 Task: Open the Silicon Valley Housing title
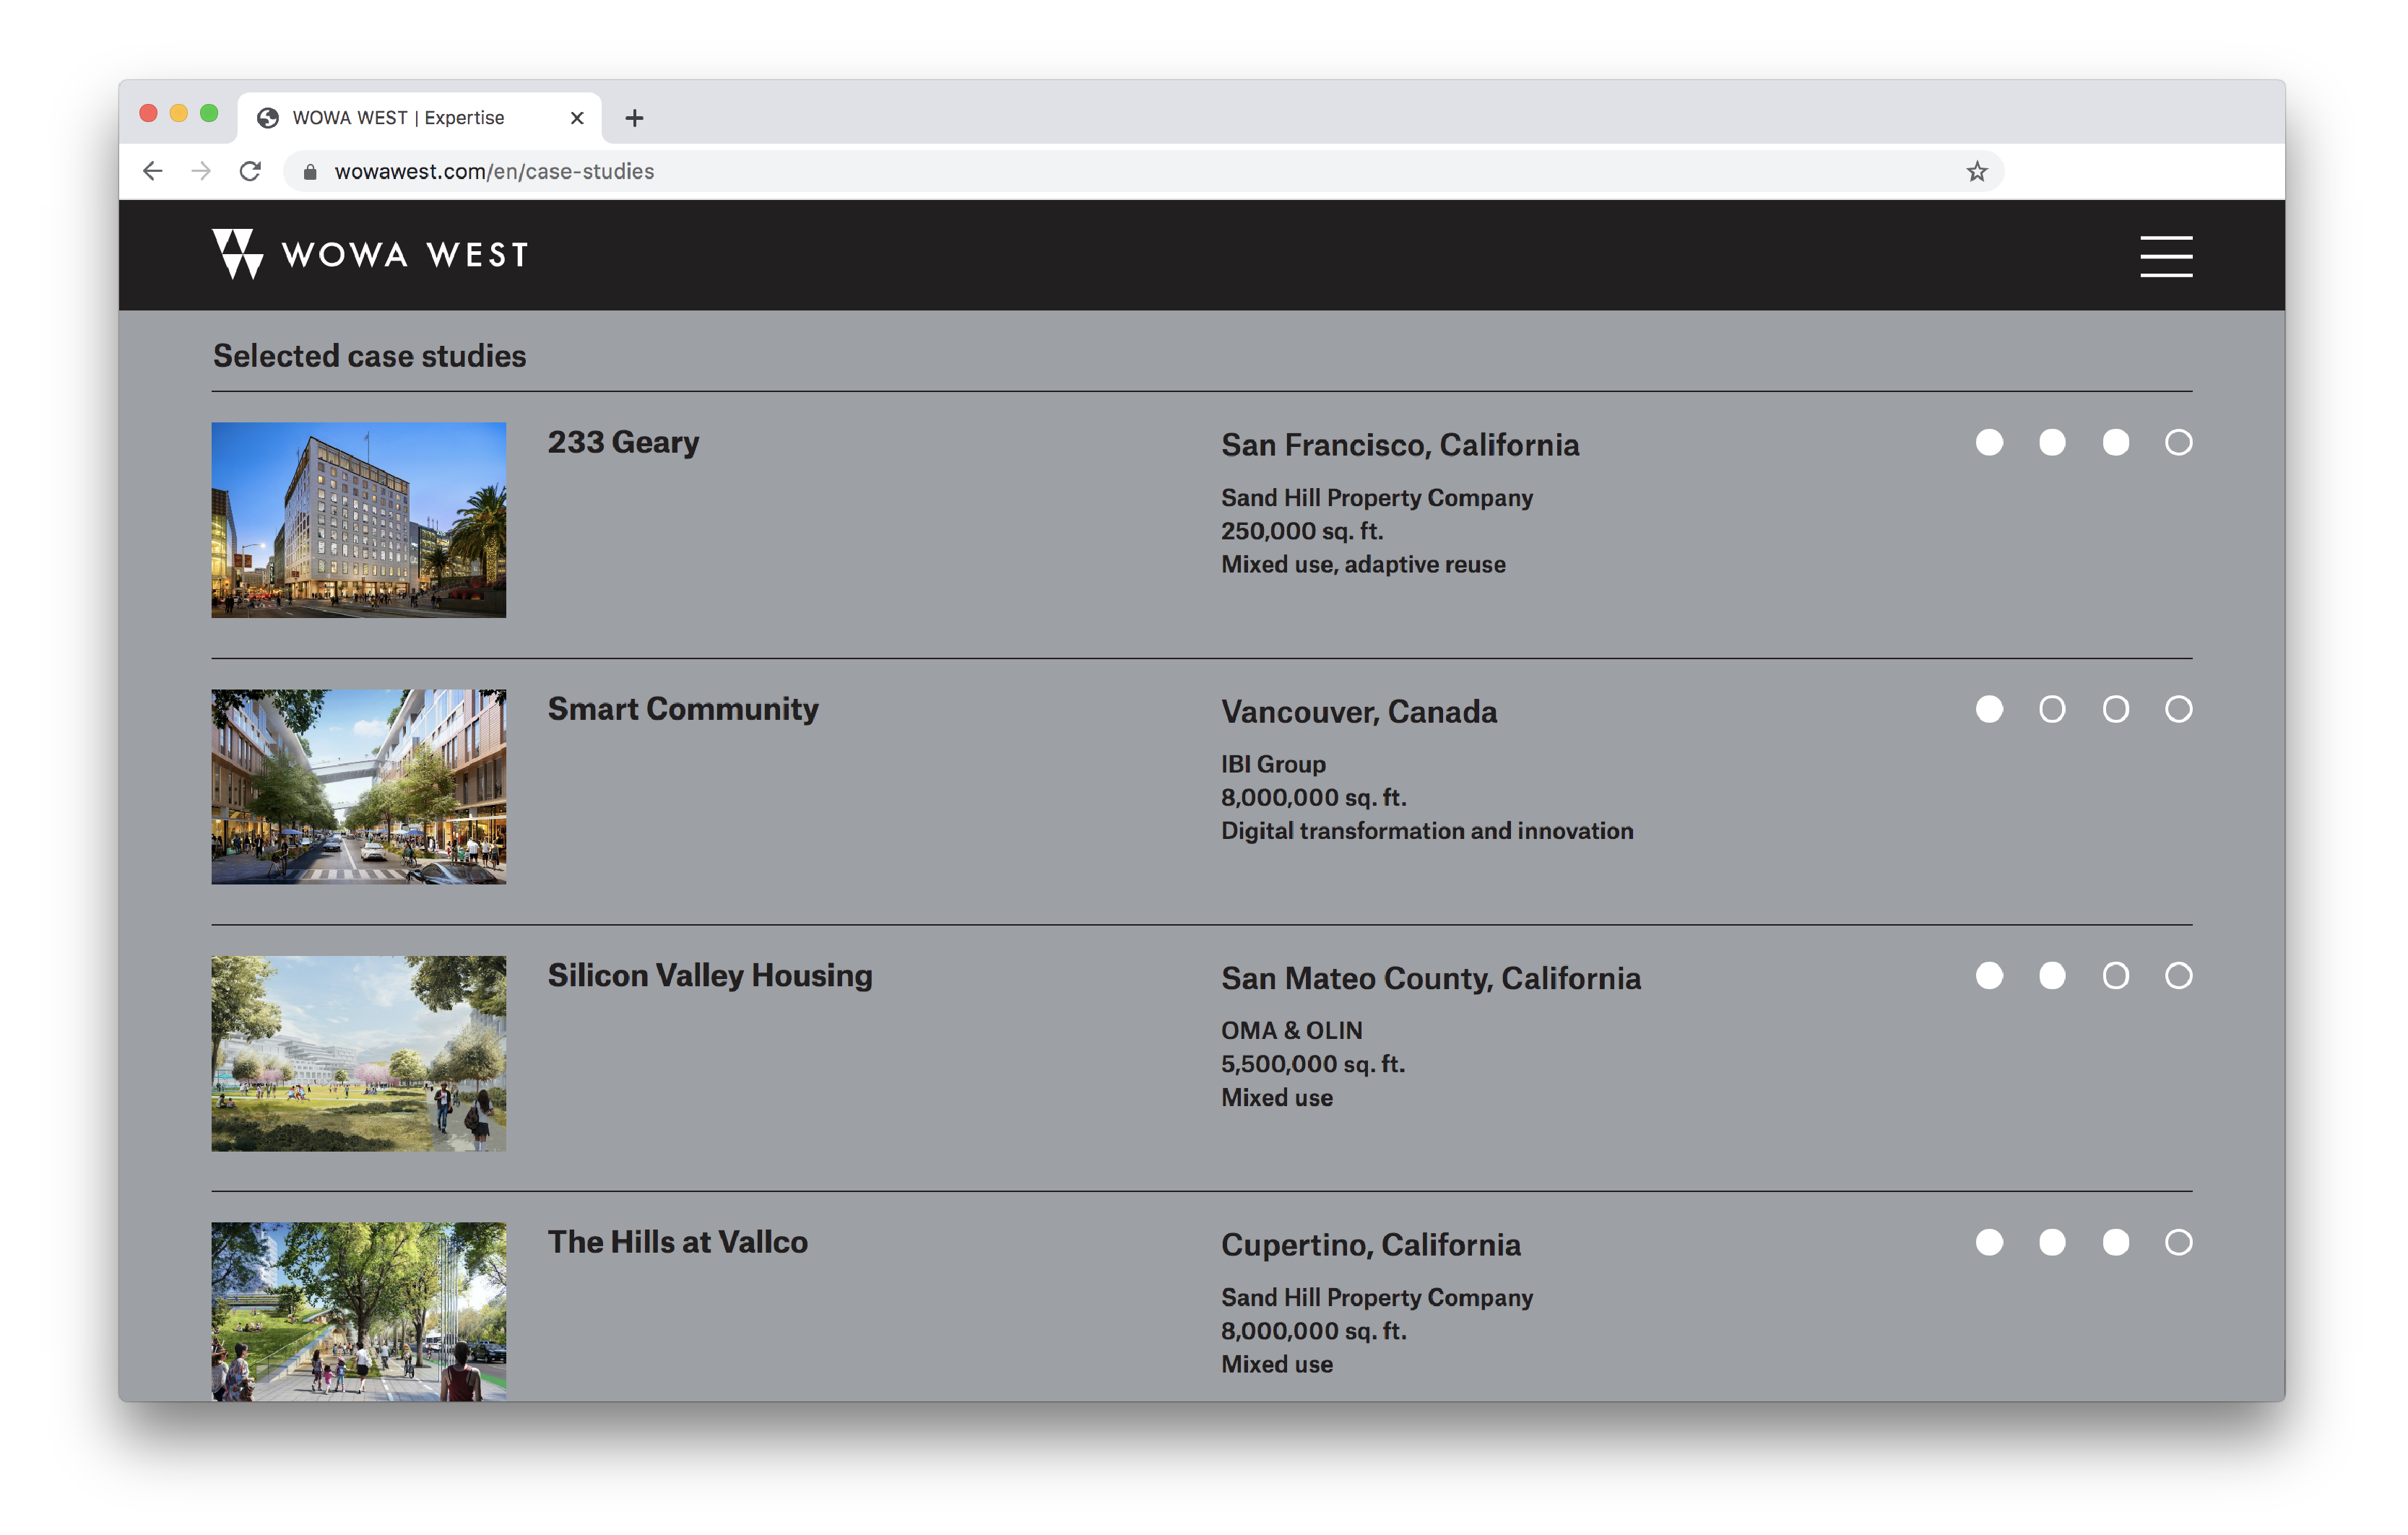pyautogui.click(x=710, y=975)
